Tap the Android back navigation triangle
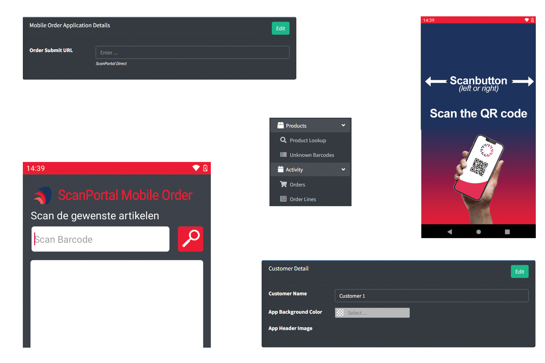This screenshot has height=363, width=545. 450,232
